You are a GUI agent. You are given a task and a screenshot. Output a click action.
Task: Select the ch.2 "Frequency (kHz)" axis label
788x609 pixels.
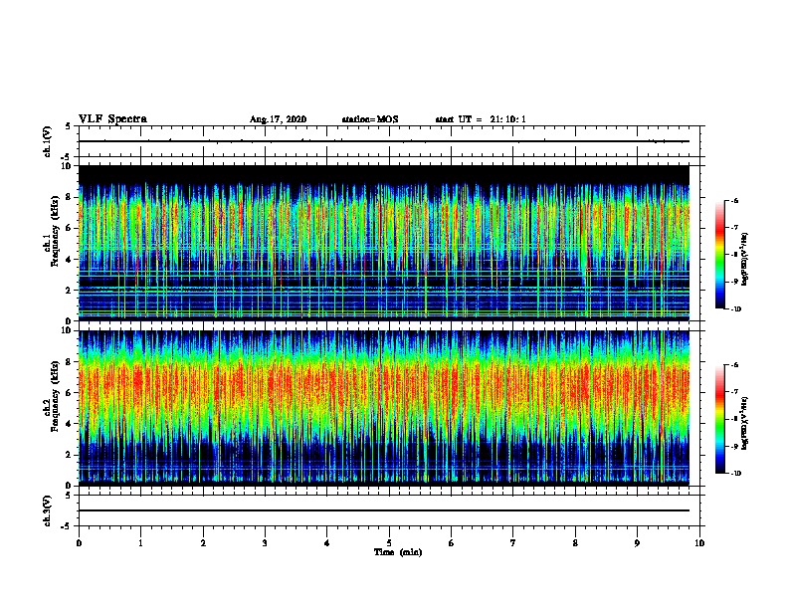click(55, 396)
